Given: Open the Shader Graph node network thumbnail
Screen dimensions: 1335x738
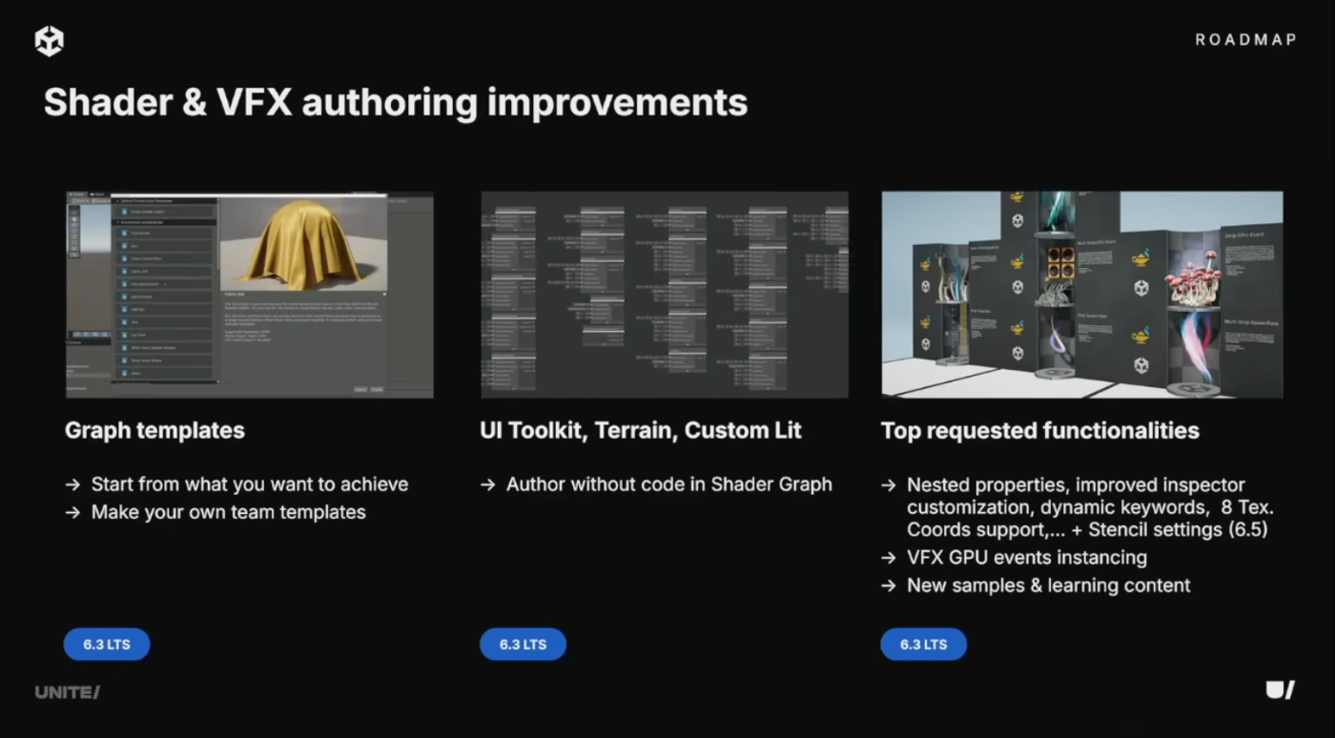Looking at the screenshot, I should pos(665,295).
